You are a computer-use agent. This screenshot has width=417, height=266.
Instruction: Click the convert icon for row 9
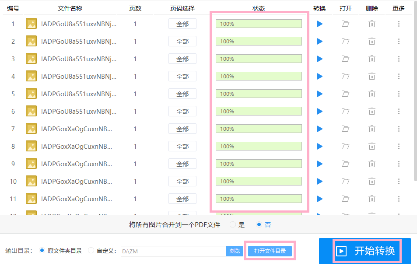[x=319, y=163]
